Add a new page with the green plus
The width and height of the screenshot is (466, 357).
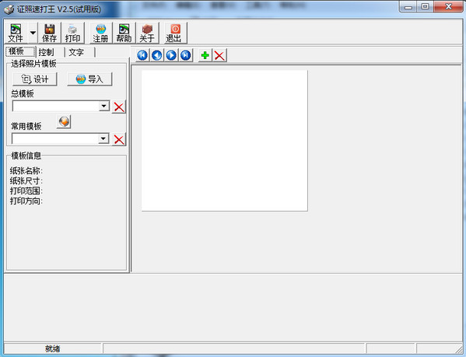click(205, 55)
